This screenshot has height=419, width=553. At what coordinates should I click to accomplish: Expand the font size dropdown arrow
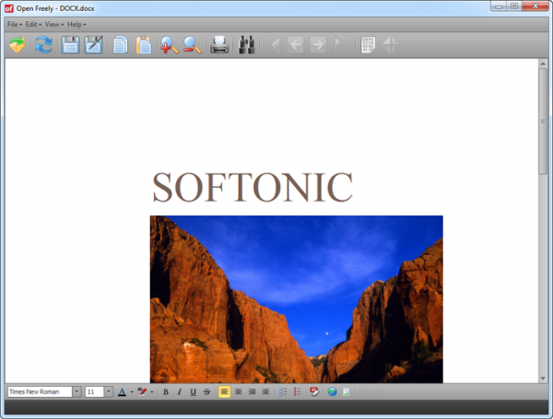point(109,392)
